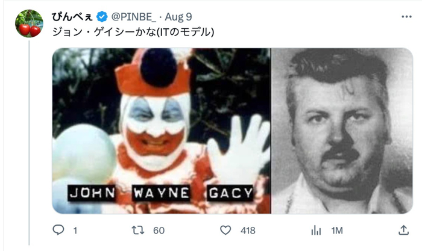Open the cherry profile avatar
This screenshot has width=422, height=251.
(29, 23)
